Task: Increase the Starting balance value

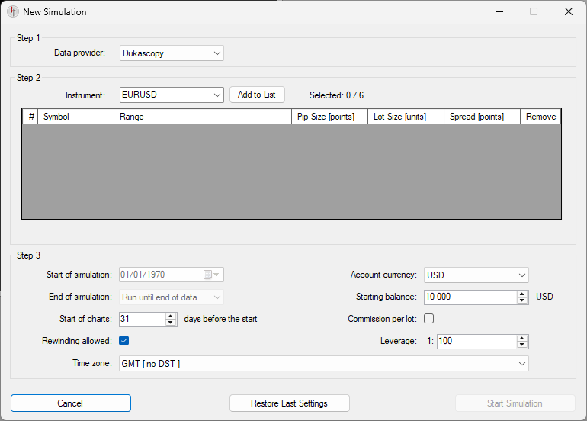Action: coord(522,294)
